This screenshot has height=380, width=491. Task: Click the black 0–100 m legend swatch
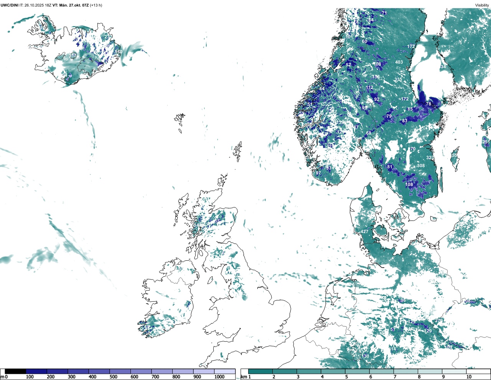tap(16, 371)
